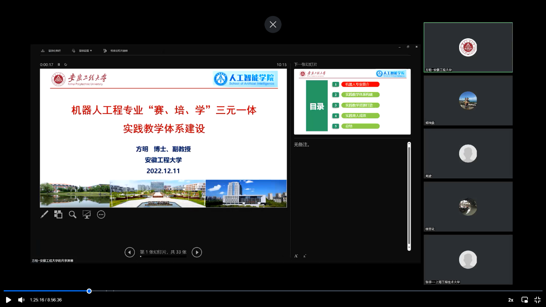The width and height of the screenshot is (546, 307).
Task: Pause the presentation timer
Action: [x=59, y=64]
